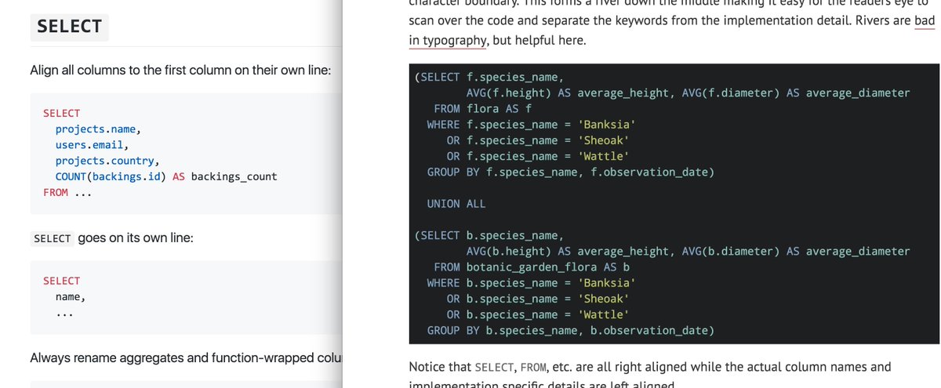The height and width of the screenshot is (388, 941).
Task: Click 'SELECT goes on its own line' text
Action: tap(111, 238)
